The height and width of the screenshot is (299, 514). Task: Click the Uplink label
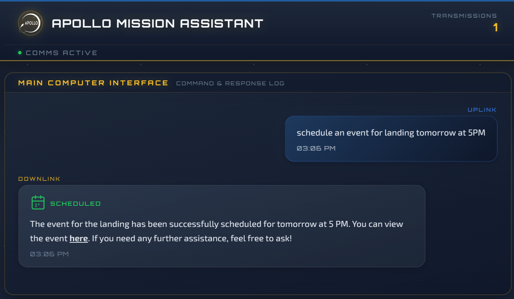[x=482, y=110]
